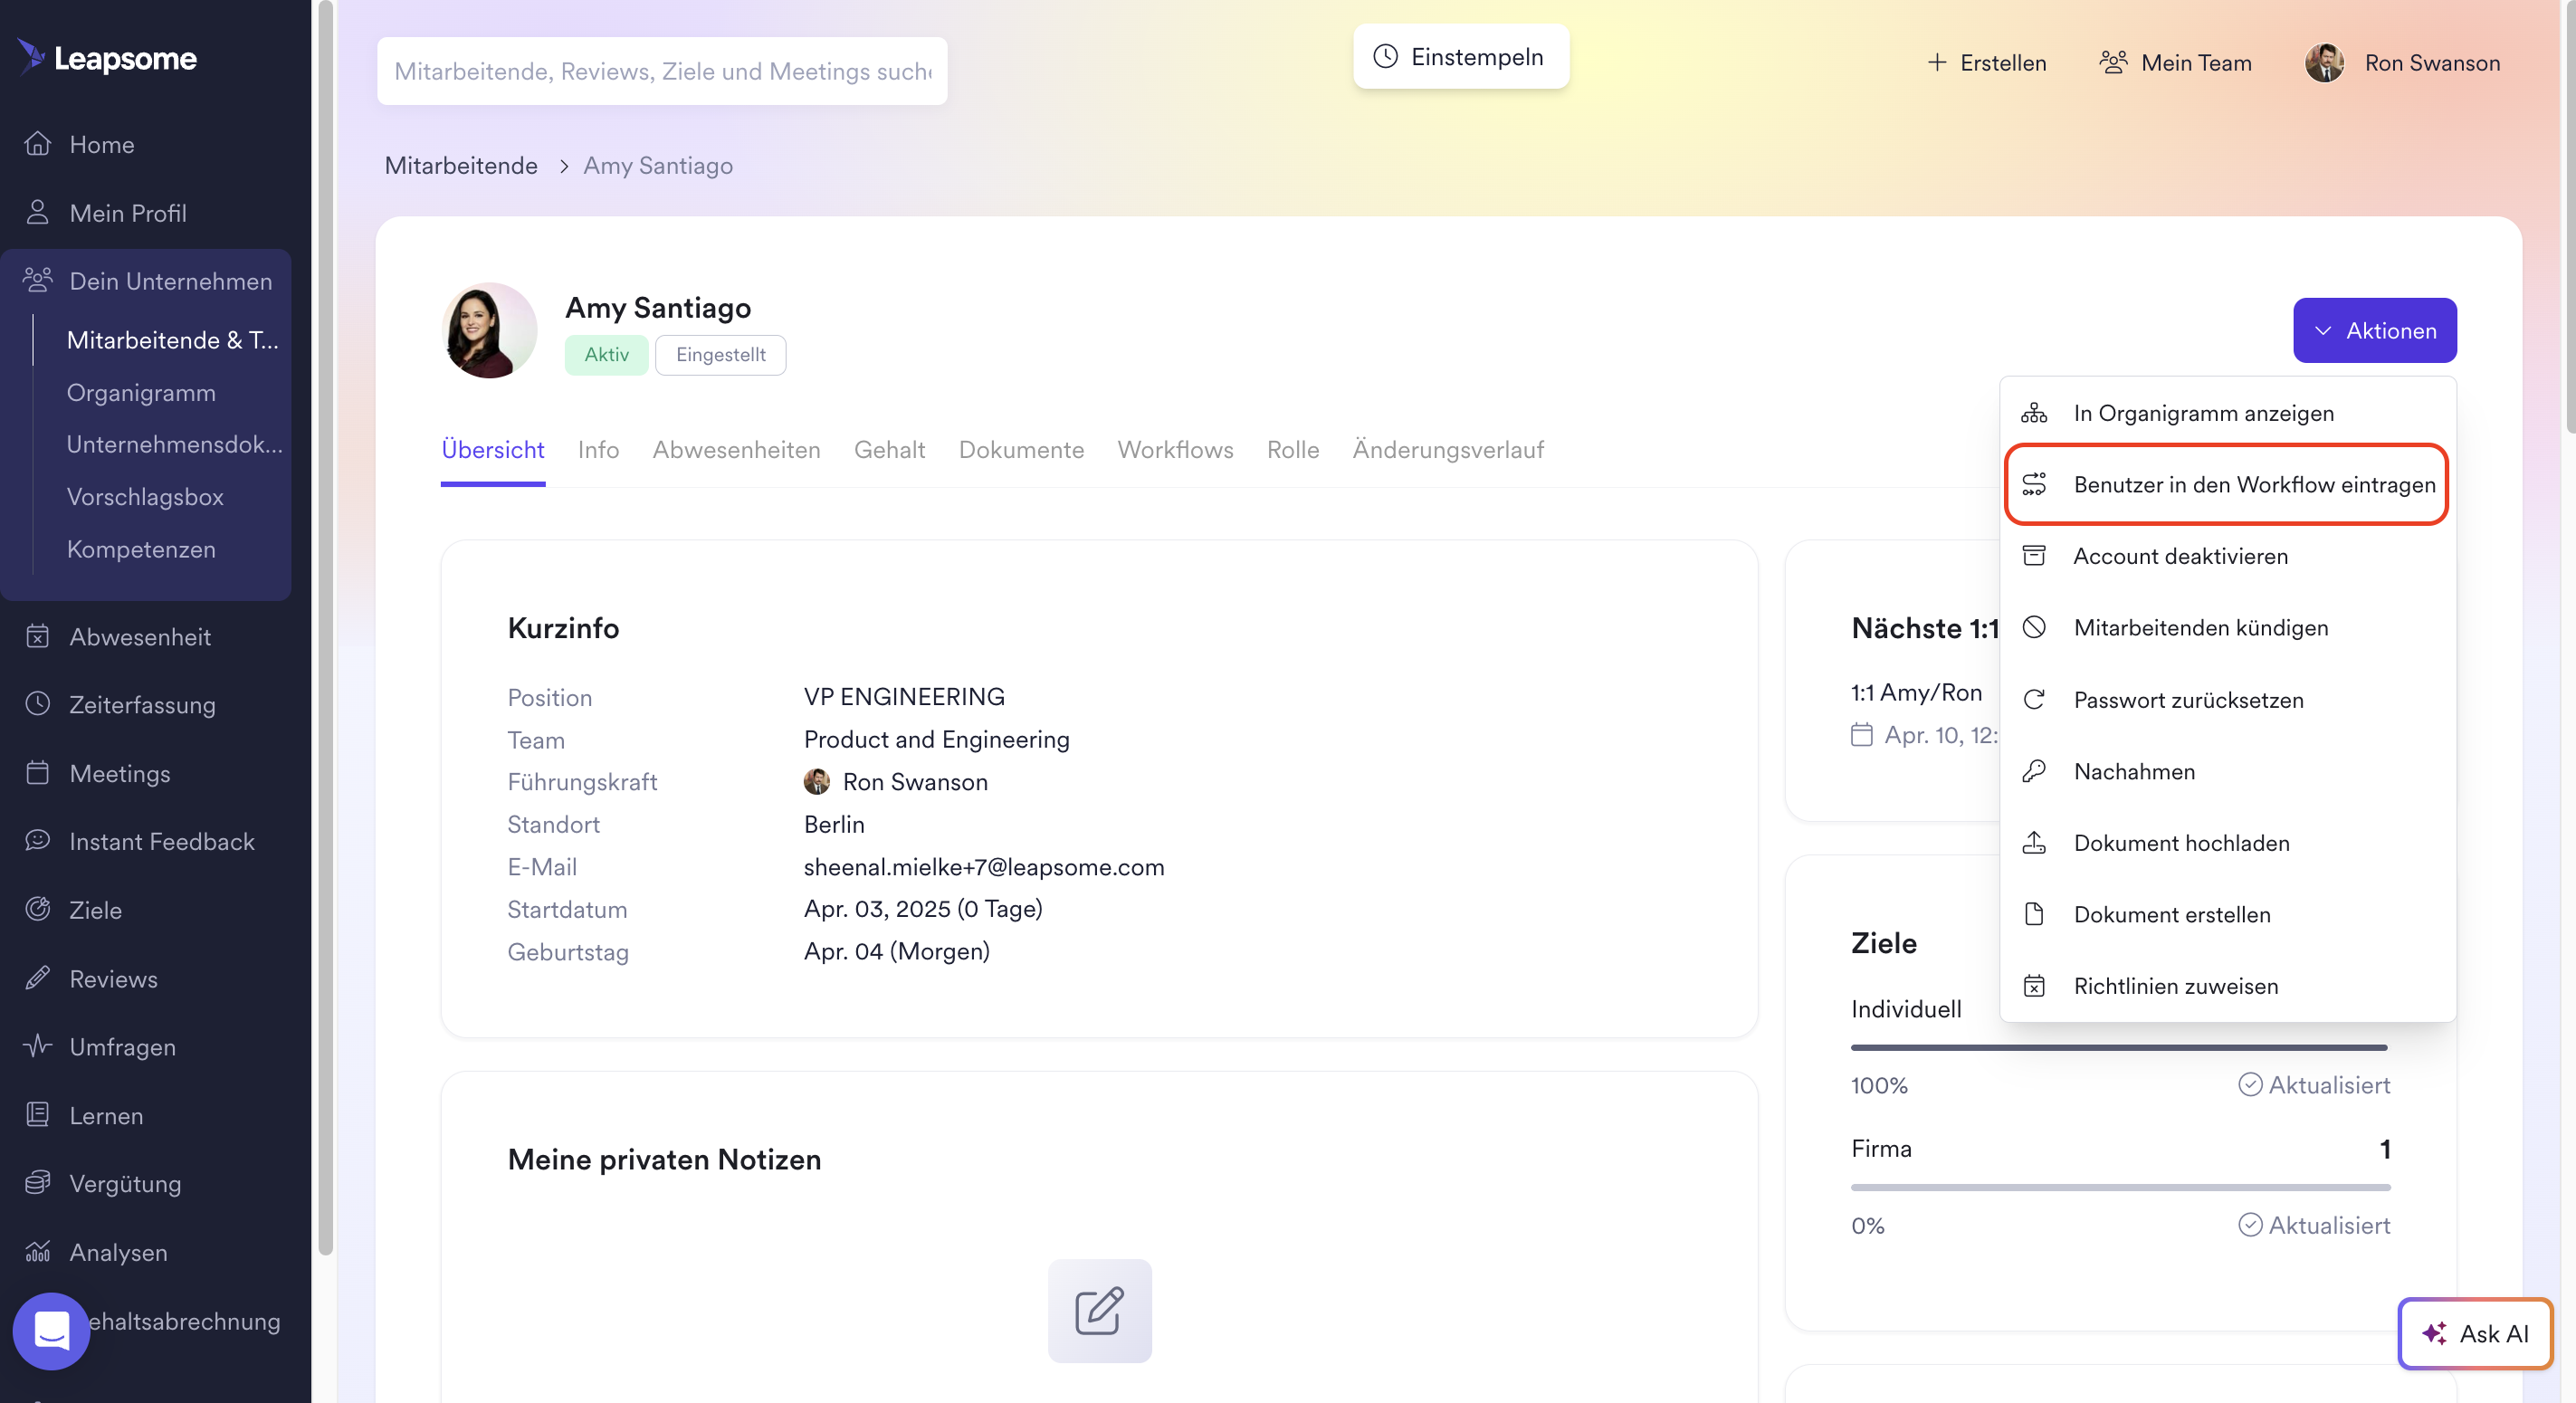
Task: Switch to the Abwesenheiten tab
Action: [x=736, y=450]
